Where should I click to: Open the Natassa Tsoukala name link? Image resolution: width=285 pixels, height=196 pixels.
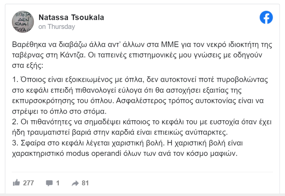point(71,17)
